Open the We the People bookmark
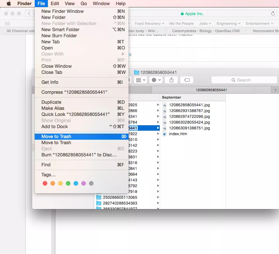The height and width of the screenshot is (254, 279). coord(181,23)
